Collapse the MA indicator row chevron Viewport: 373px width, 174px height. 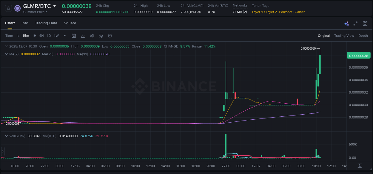pyautogui.click(x=6, y=54)
